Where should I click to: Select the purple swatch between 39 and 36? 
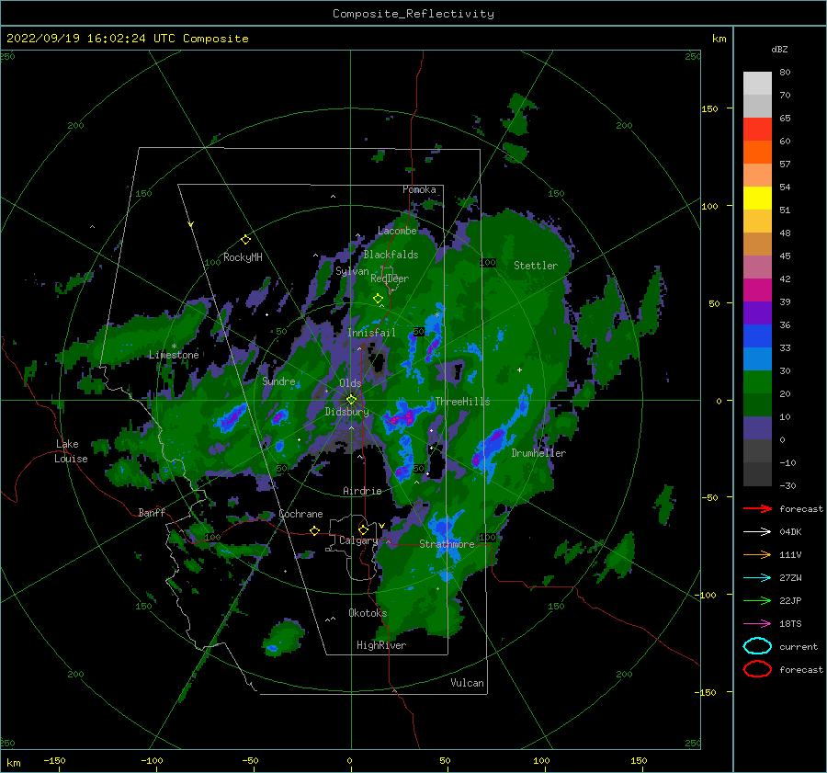(x=757, y=313)
